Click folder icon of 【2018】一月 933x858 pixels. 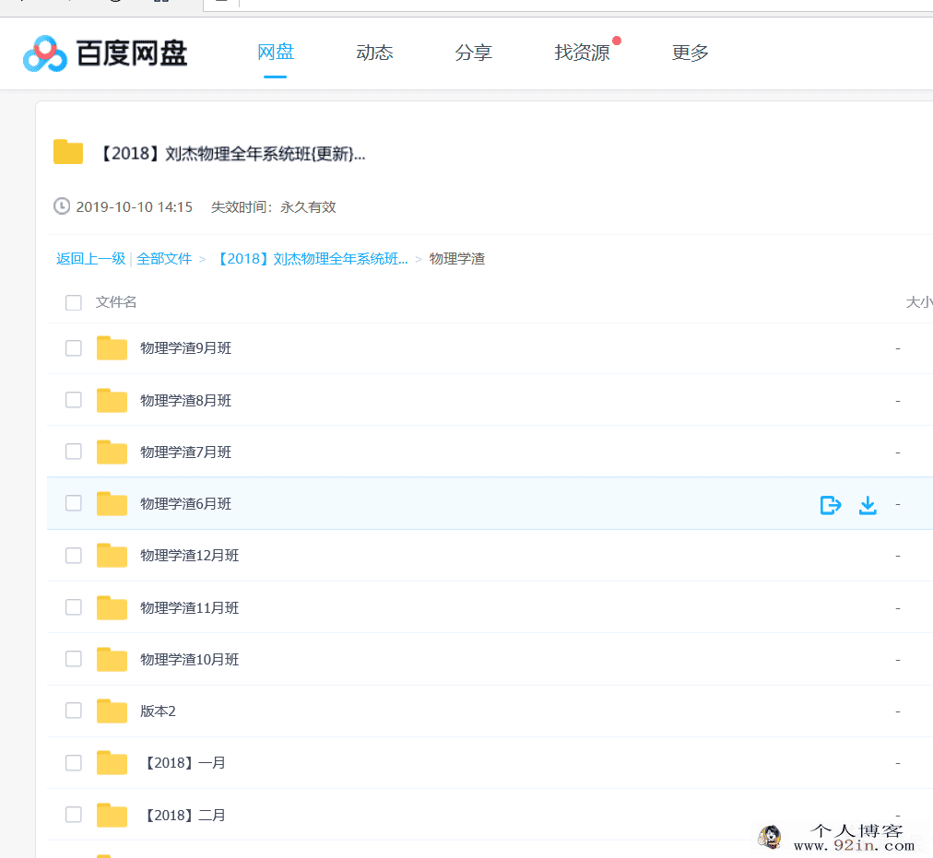pyautogui.click(x=112, y=763)
